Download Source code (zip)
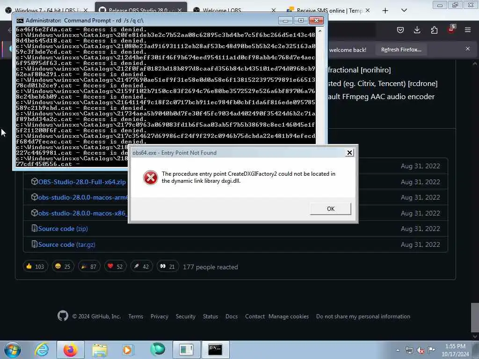 (x=63, y=229)
